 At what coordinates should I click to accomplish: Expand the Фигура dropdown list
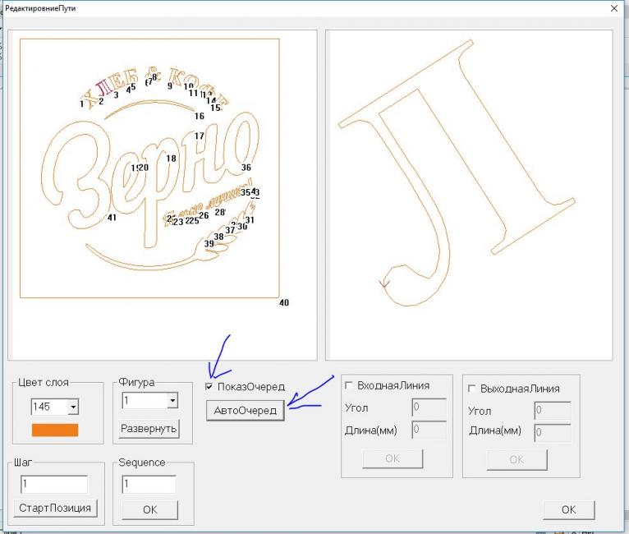click(172, 401)
